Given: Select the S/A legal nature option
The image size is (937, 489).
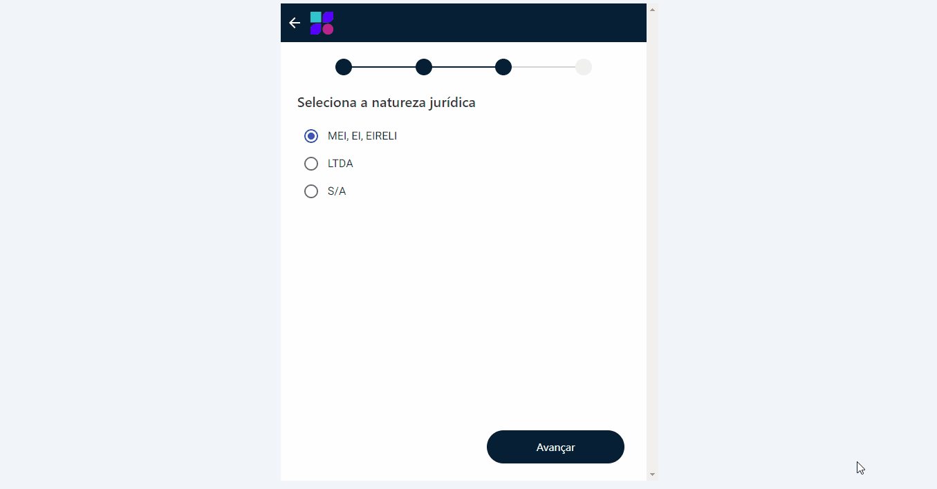Looking at the screenshot, I should (x=311, y=191).
